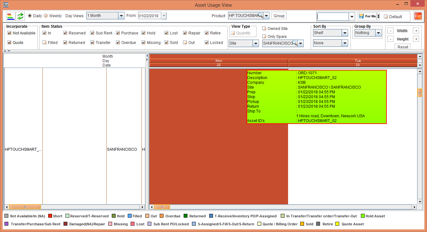Click the Mon day column header
Viewport: 427px width, 232px height.
pyautogui.click(x=219, y=61)
